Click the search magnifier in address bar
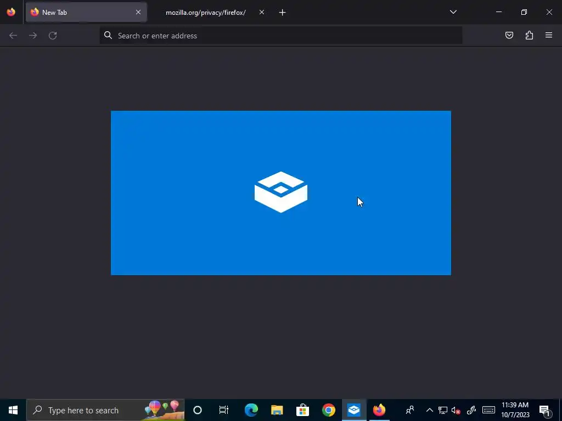 point(108,35)
